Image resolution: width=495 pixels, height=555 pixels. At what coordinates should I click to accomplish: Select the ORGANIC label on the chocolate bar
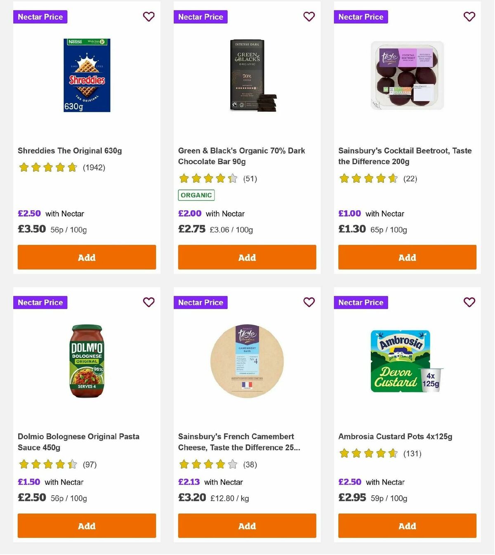[x=196, y=195]
